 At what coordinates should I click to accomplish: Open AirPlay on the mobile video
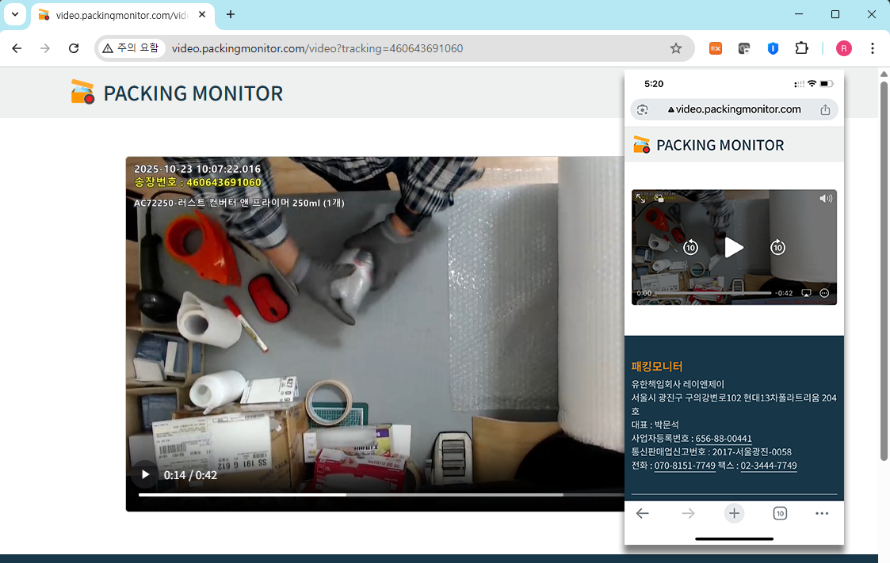pos(806,293)
